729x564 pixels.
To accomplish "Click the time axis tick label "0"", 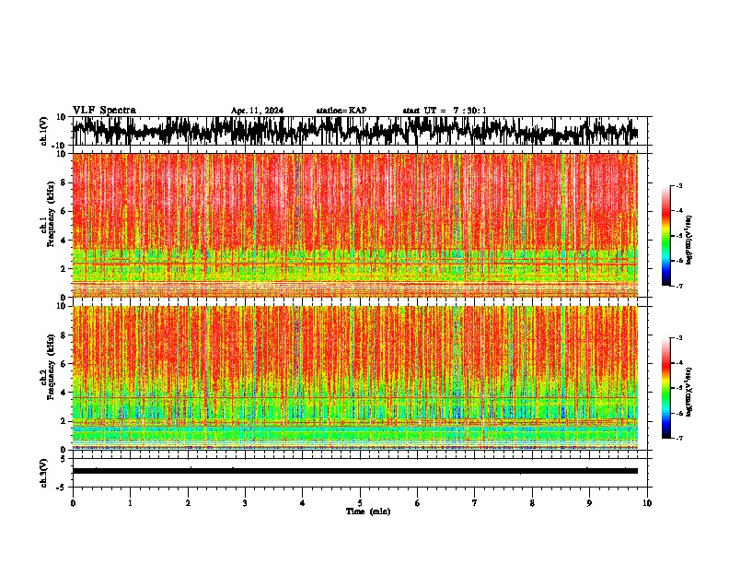I will [73, 503].
